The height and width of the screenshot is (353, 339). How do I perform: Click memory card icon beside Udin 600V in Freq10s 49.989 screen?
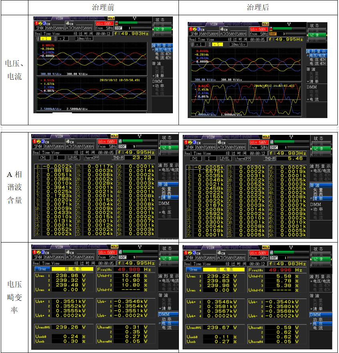point(120,252)
